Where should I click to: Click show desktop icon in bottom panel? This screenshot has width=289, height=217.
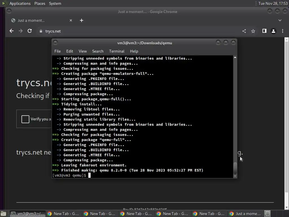coord(3,214)
